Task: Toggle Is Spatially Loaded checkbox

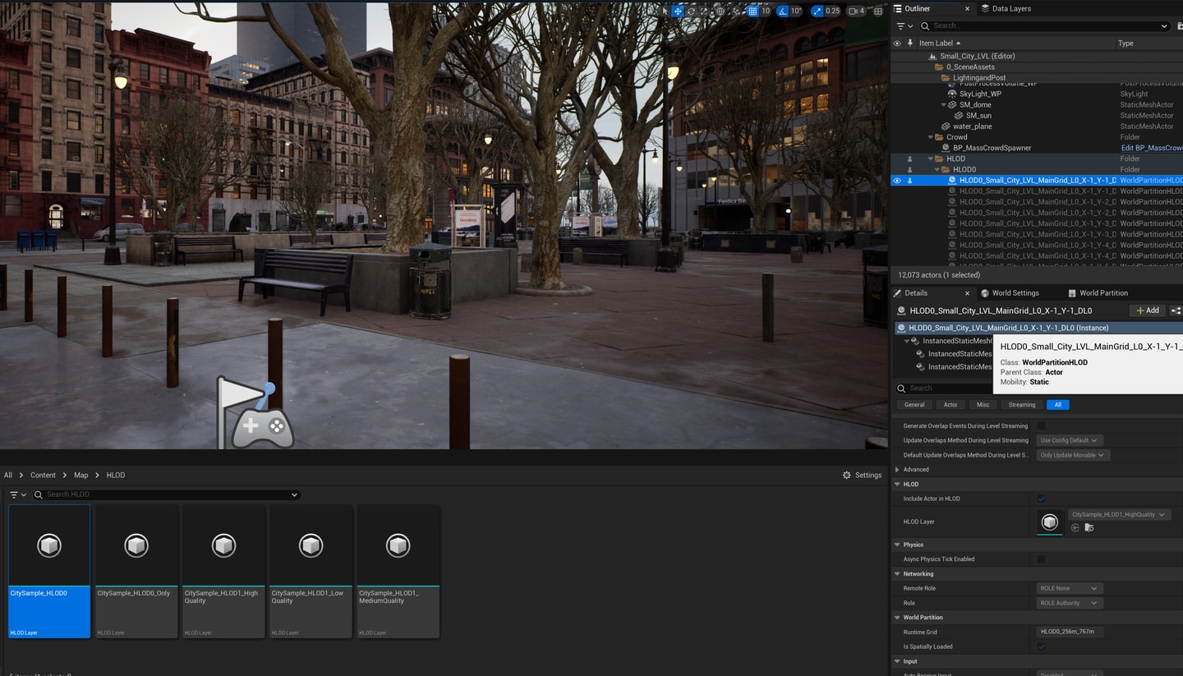Action: (1041, 646)
